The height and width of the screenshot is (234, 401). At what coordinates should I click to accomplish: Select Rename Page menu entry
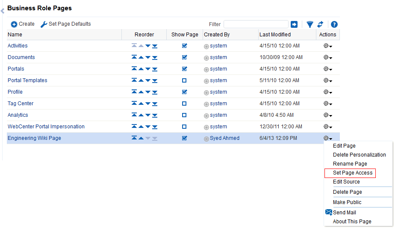click(x=350, y=163)
